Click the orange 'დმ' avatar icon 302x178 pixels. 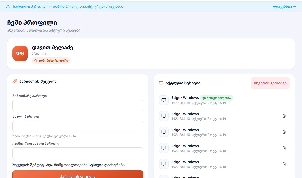tap(20, 53)
